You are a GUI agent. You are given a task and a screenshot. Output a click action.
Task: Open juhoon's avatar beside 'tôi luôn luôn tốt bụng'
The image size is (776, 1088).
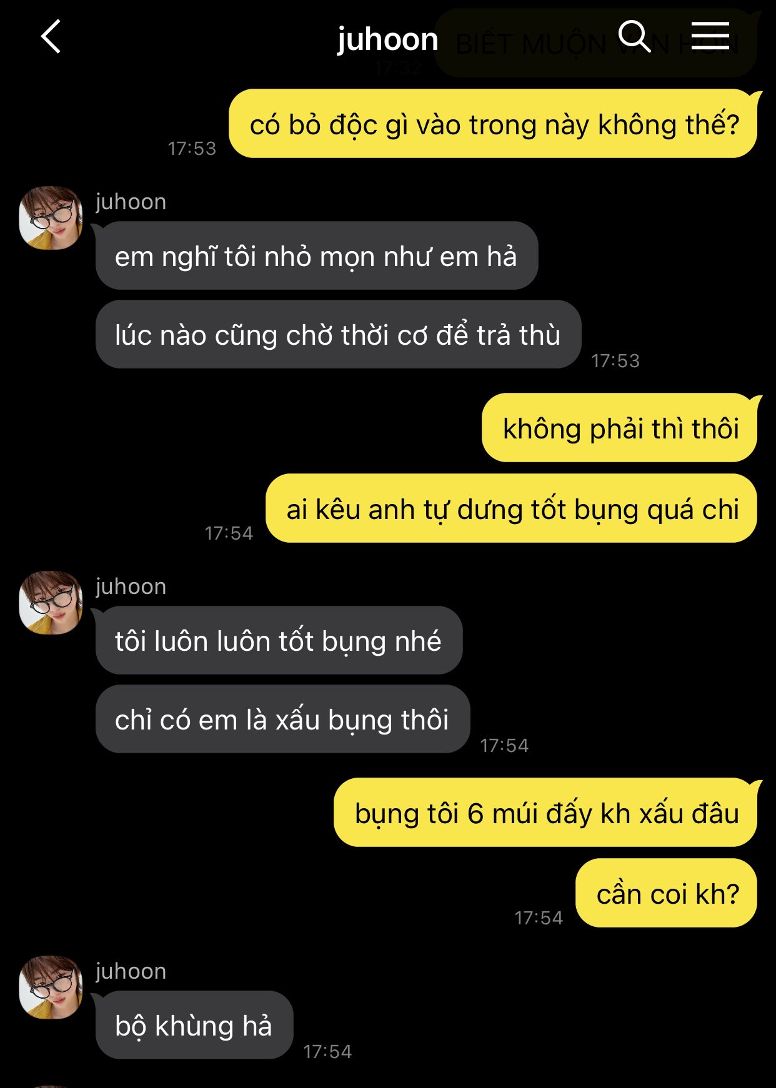[x=51, y=603]
